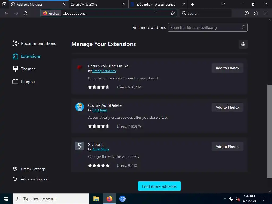Open the Firefox hamburger application menu
272x204 pixels.
pos(266,13)
